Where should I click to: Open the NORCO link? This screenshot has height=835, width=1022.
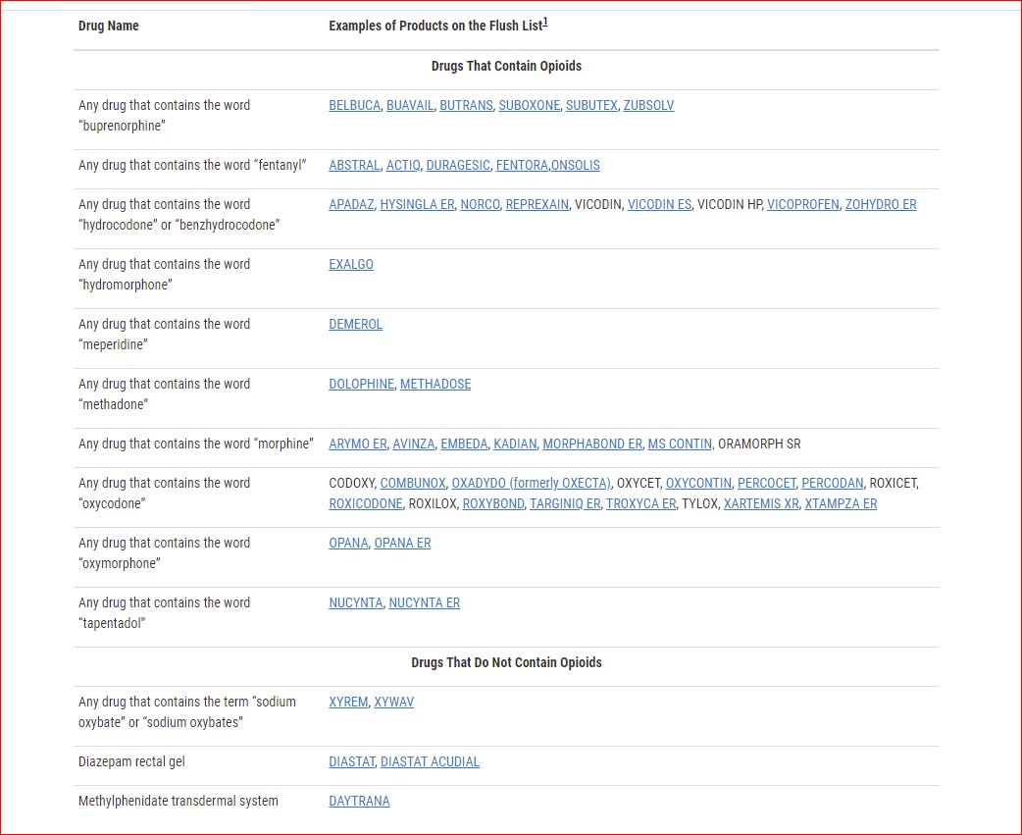tap(480, 205)
